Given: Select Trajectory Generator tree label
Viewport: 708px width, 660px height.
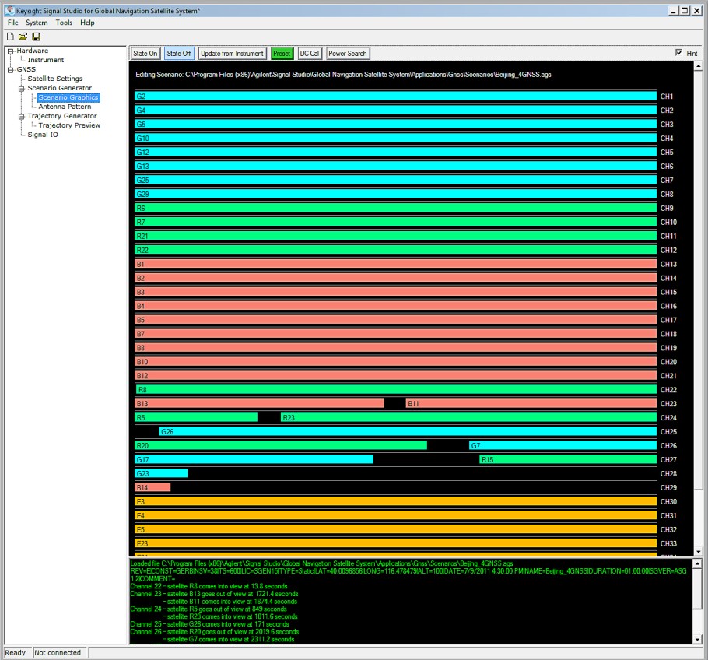Looking at the screenshot, I should (x=62, y=116).
